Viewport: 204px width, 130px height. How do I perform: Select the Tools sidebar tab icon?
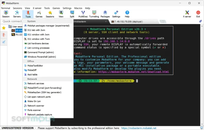coord(4,35)
